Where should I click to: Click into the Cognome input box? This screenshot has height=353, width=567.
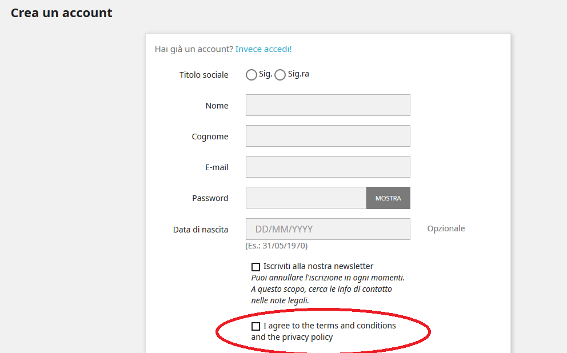coord(328,136)
